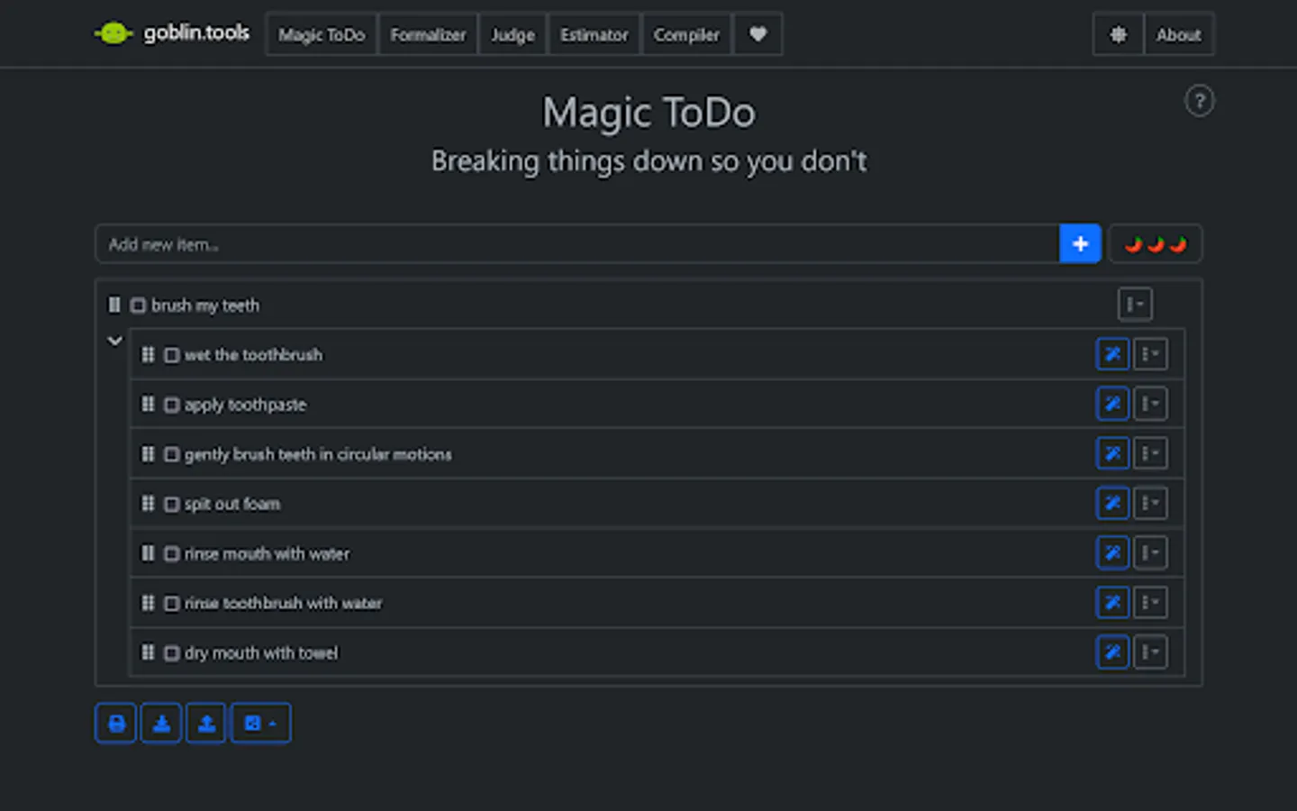Select 'rinse toothbrush with water' task text

283,603
